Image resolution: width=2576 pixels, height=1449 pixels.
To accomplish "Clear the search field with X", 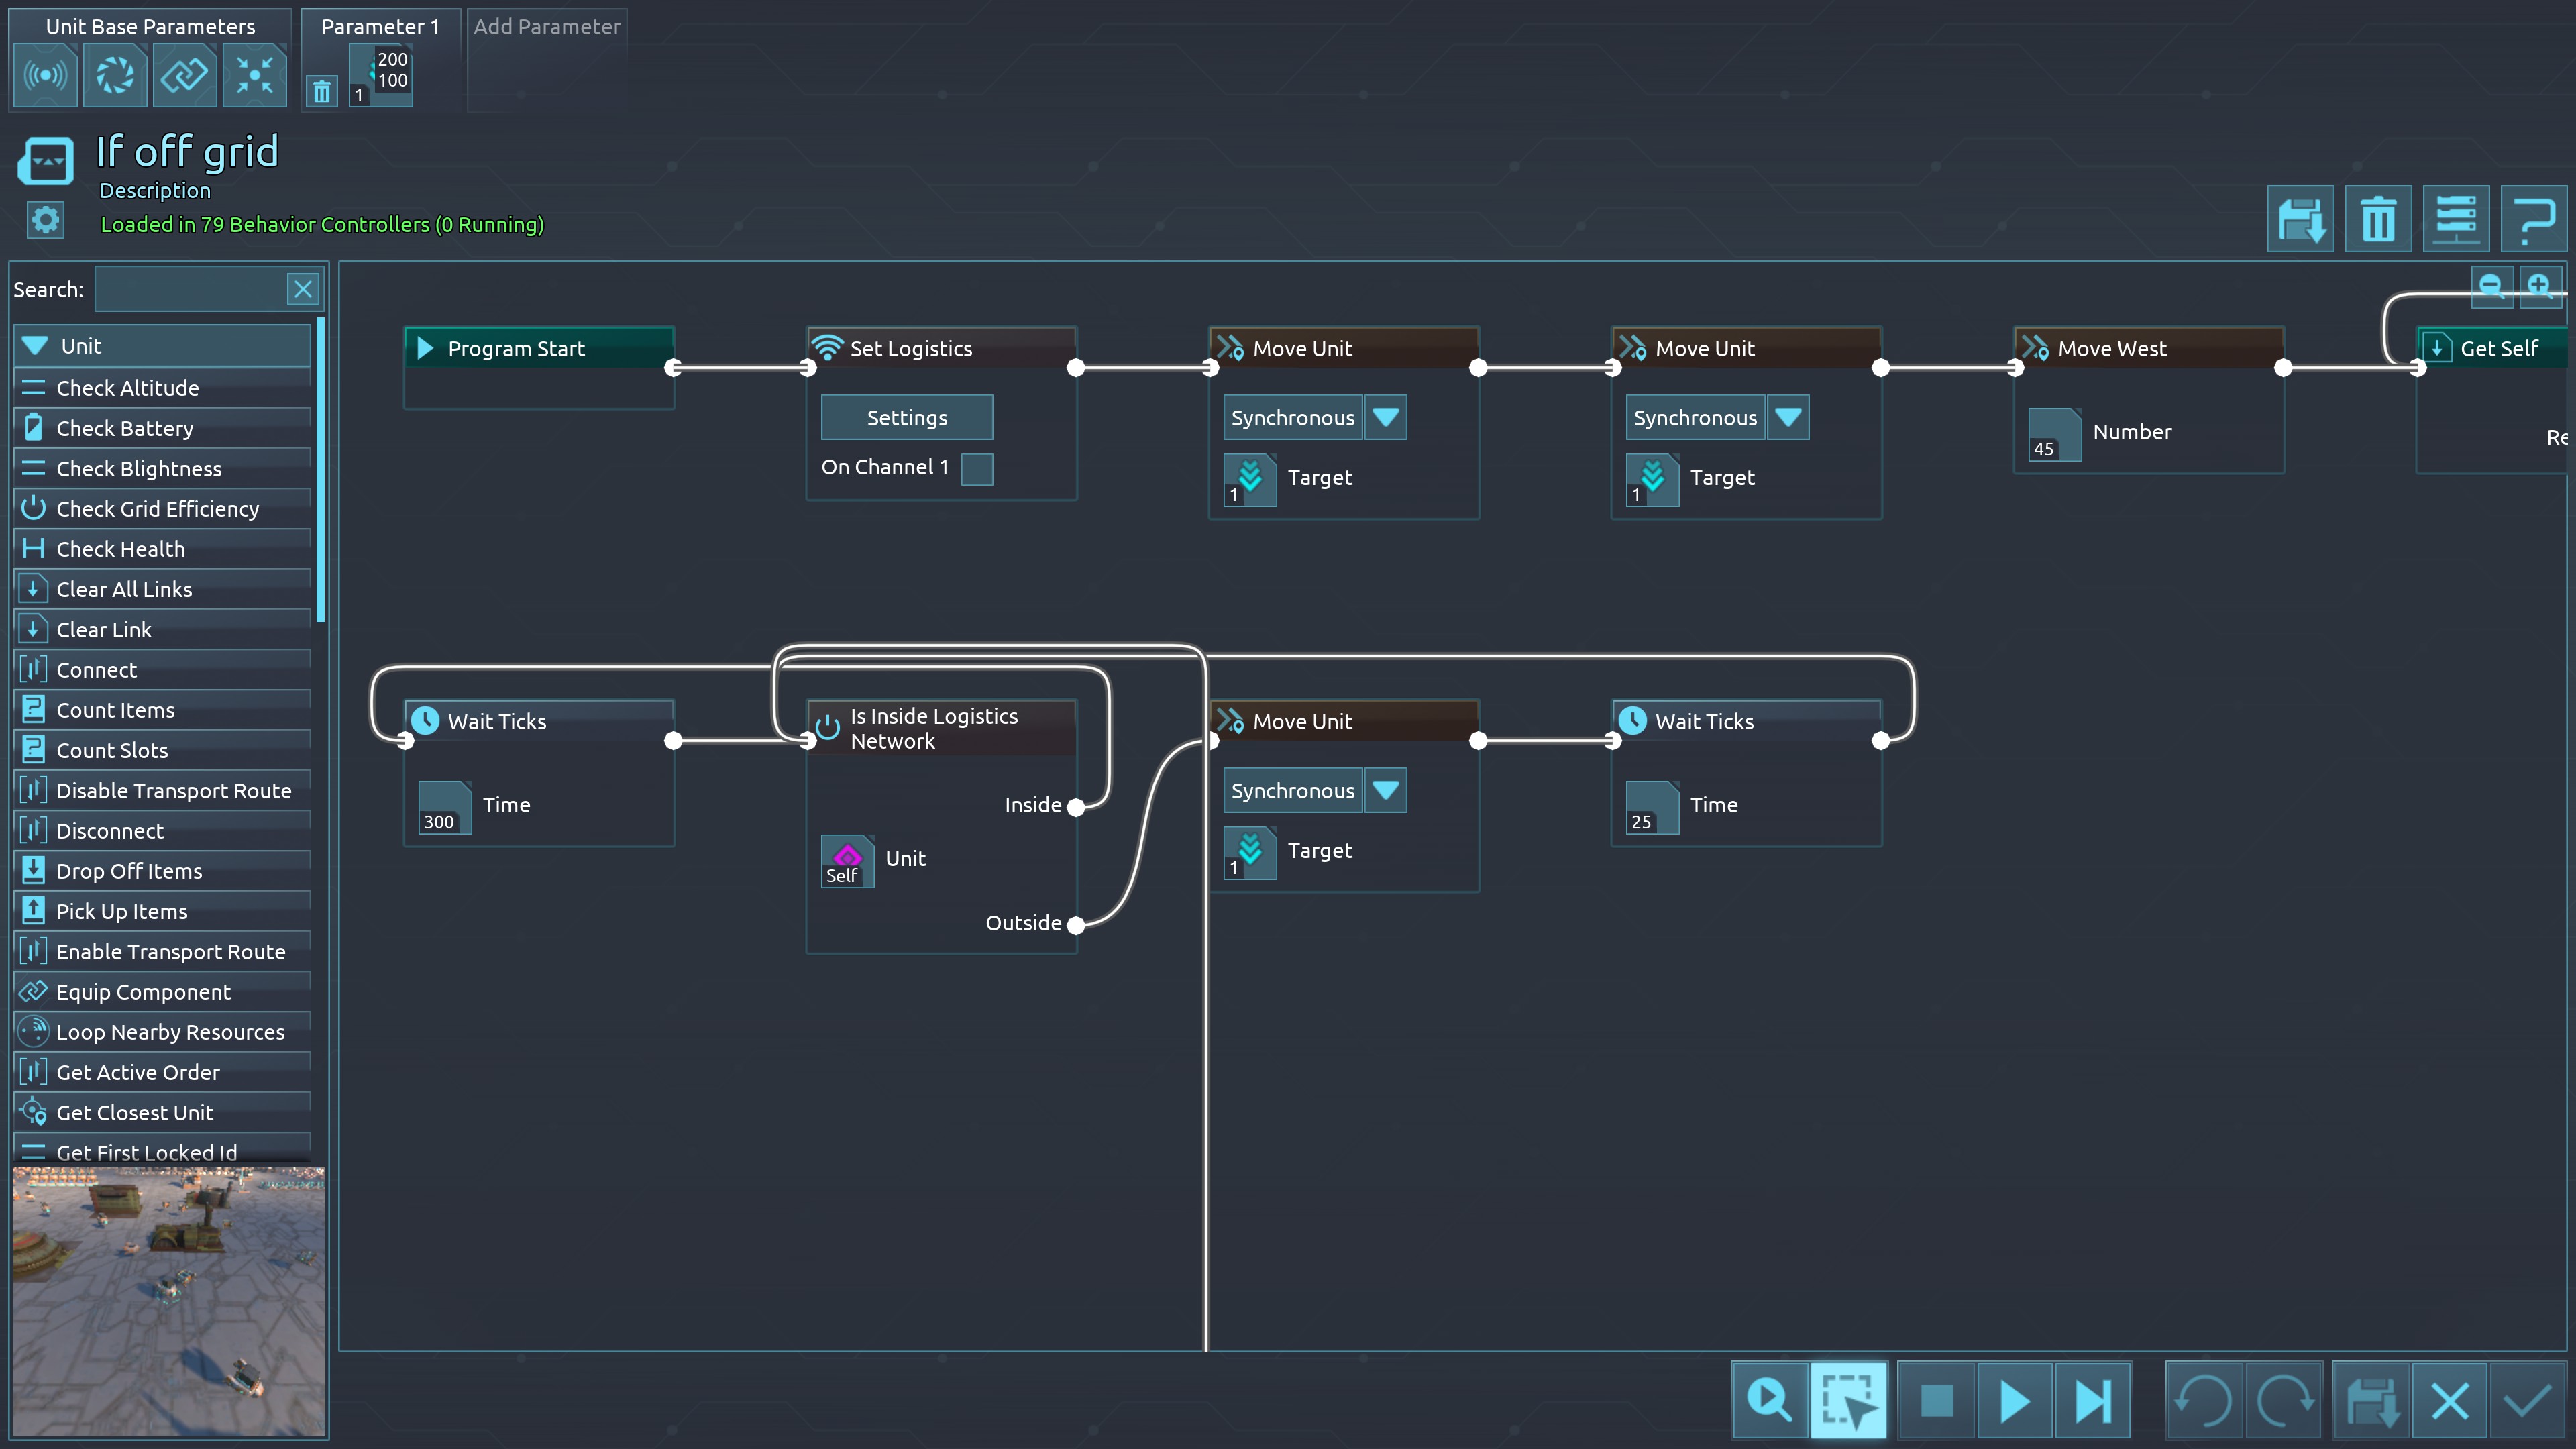I will [303, 290].
